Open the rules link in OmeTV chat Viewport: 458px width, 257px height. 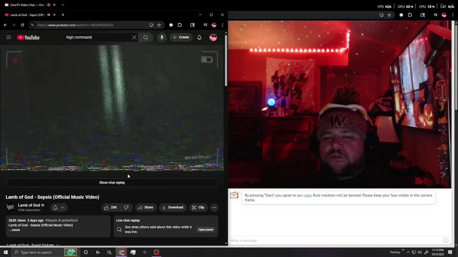tap(307, 195)
